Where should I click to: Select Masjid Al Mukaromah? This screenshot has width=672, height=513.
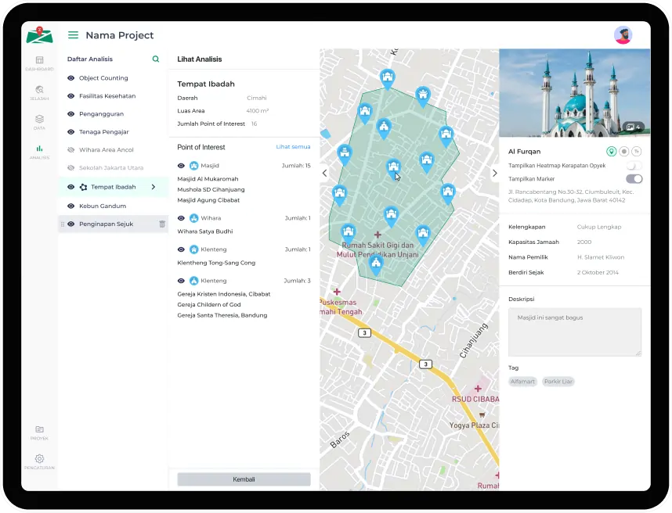[208, 179]
